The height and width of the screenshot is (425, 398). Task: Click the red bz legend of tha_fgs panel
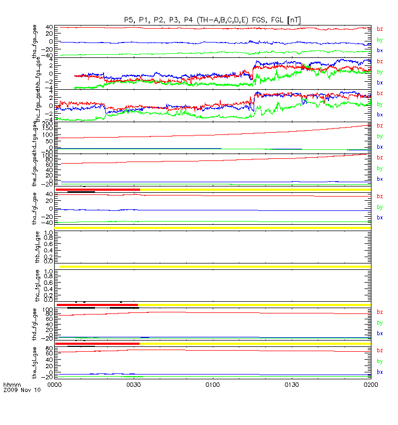(380, 29)
